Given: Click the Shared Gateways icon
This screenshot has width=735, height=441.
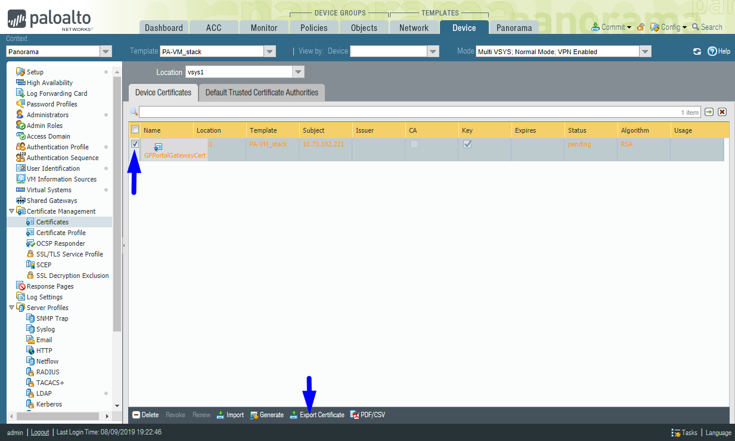Looking at the screenshot, I should pyautogui.click(x=21, y=201).
